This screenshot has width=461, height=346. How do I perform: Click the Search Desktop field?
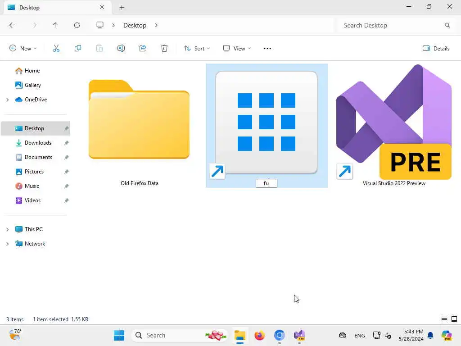click(x=396, y=25)
